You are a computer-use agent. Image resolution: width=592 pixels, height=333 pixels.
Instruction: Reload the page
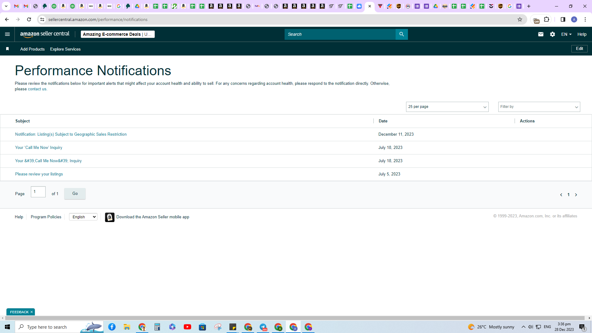click(x=29, y=19)
